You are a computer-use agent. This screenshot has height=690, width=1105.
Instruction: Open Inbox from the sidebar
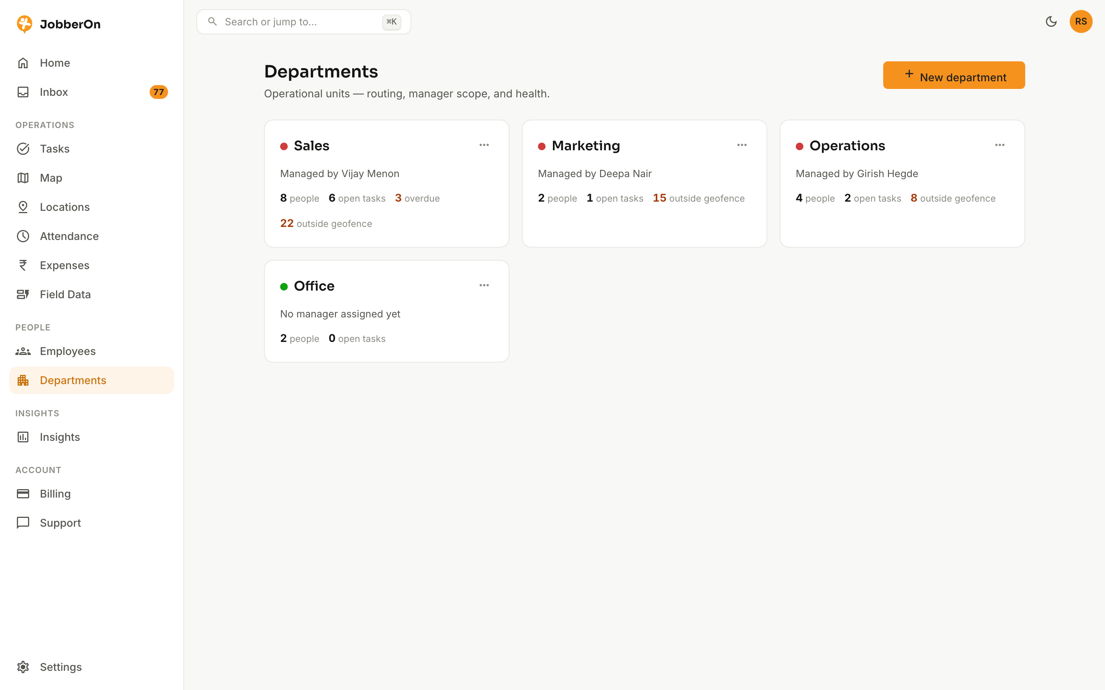(x=91, y=92)
